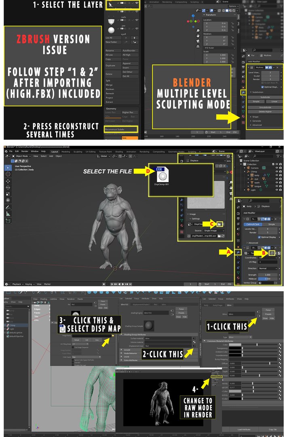Open the Global orientation dropdown in Blender header

point(103,156)
